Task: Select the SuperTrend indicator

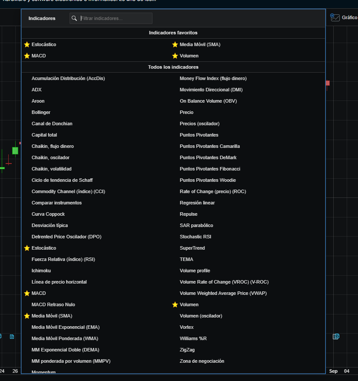Action: [192, 248]
